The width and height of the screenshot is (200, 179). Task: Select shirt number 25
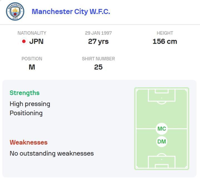[98, 67]
